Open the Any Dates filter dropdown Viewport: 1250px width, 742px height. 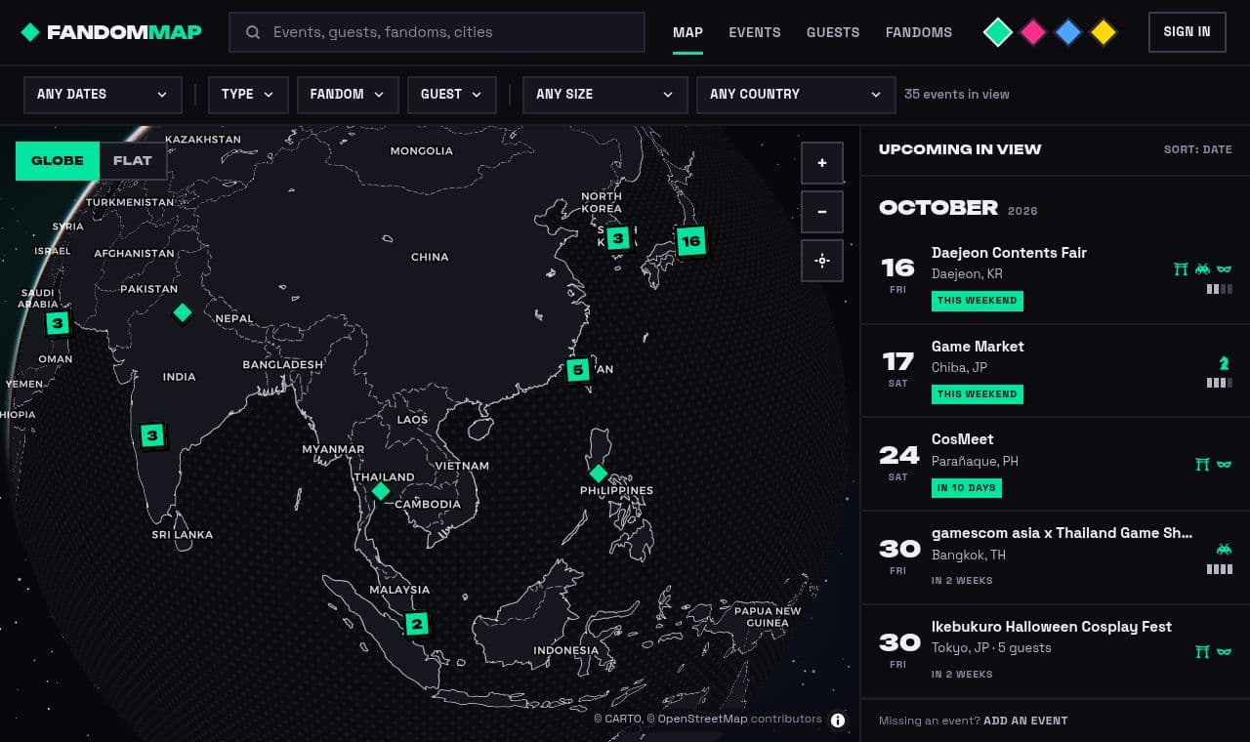pos(103,95)
